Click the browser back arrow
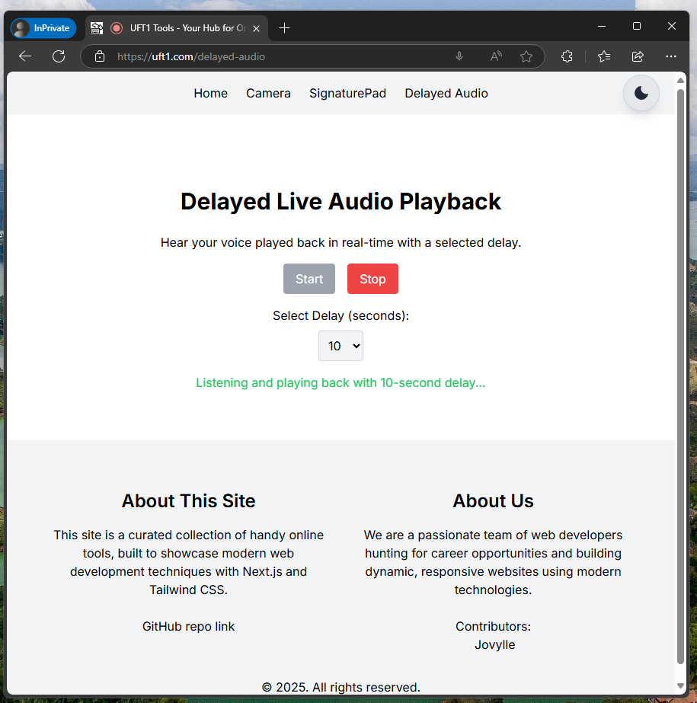Screen dimensions: 697x703 (x=25, y=56)
